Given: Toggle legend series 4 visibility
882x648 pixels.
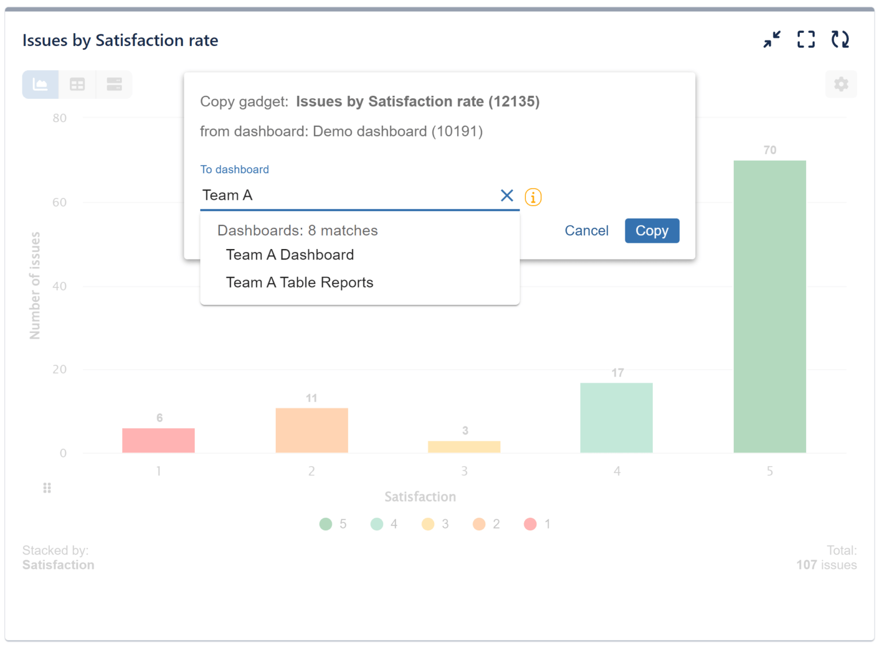Looking at the screenshot, I should coord(384,524).
